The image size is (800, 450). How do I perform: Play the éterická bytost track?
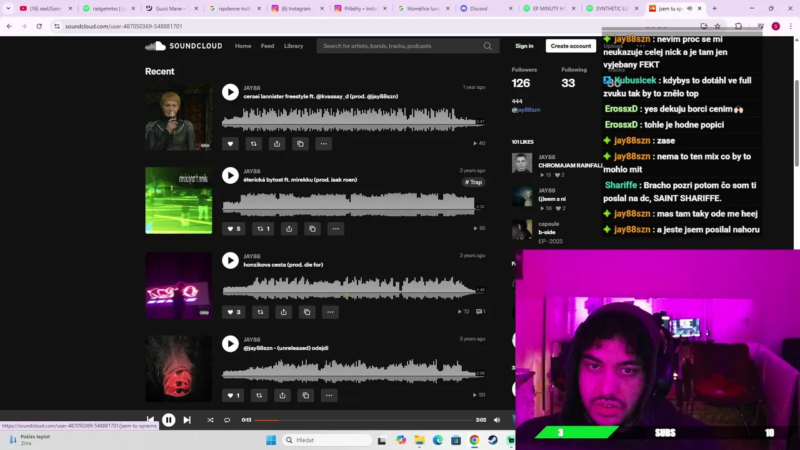230,175
